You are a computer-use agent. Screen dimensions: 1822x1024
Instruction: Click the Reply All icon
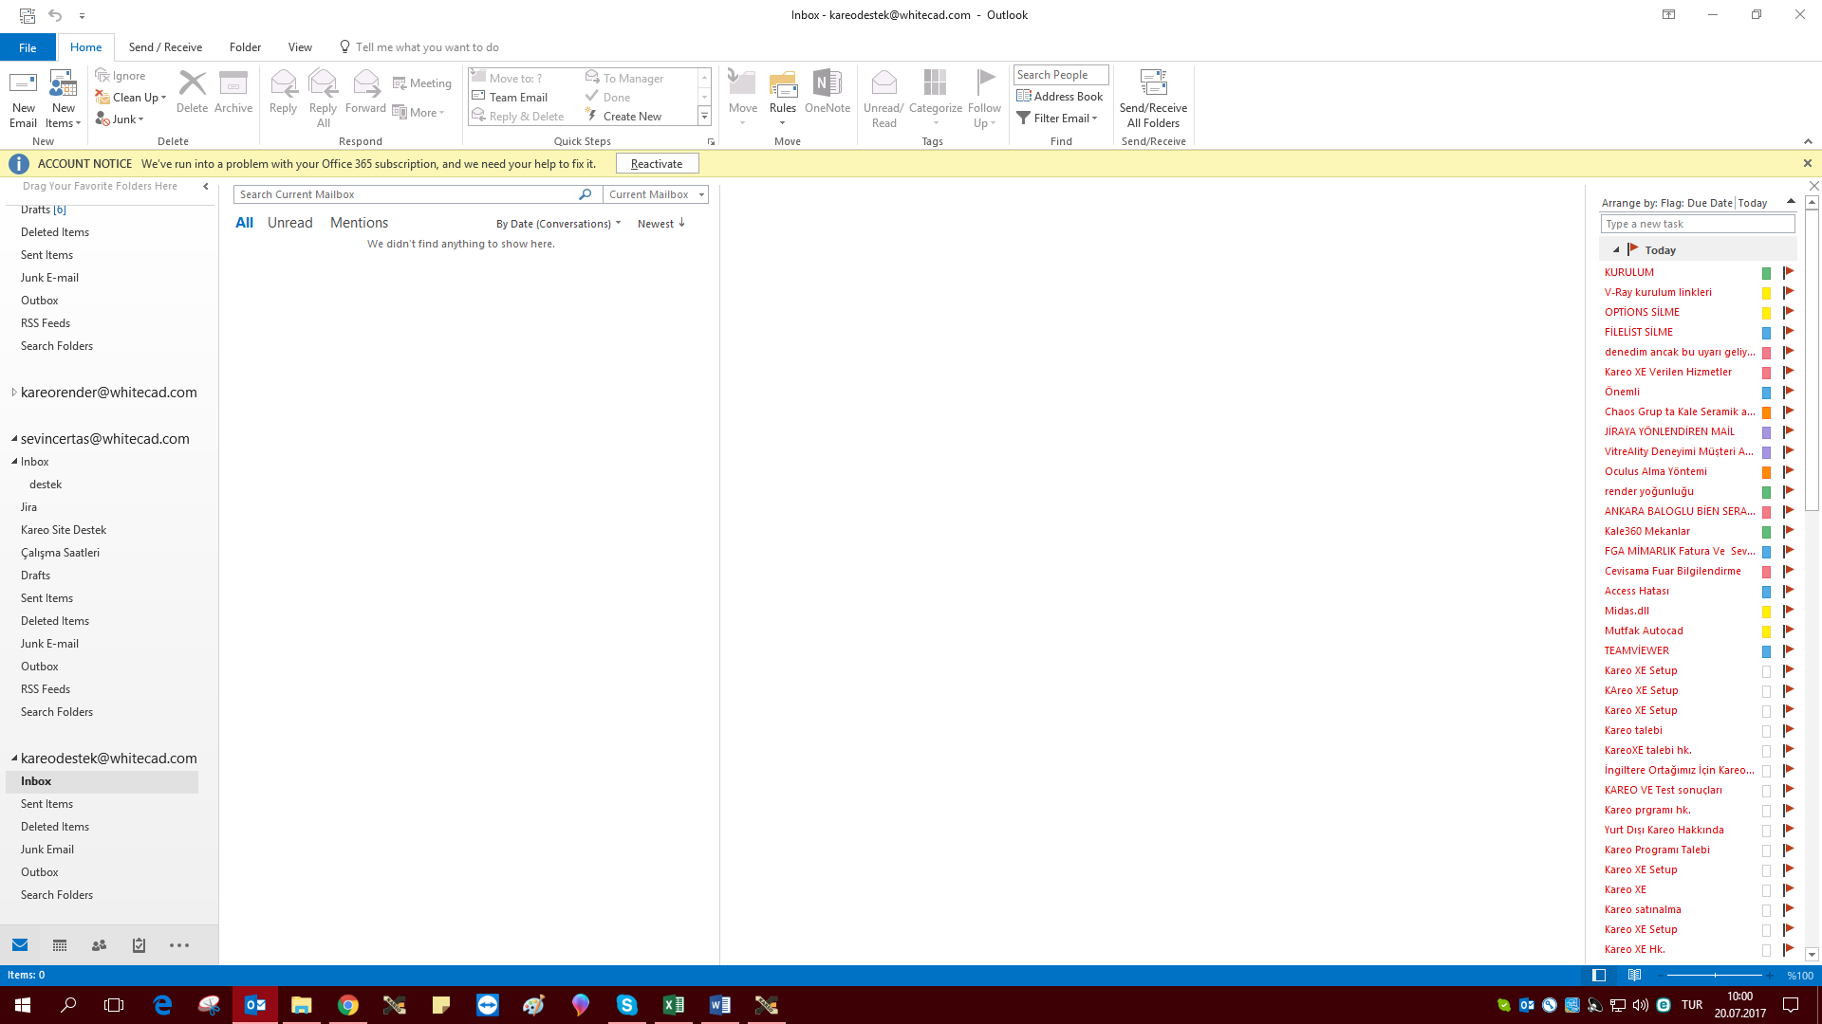tap(324, 99)
